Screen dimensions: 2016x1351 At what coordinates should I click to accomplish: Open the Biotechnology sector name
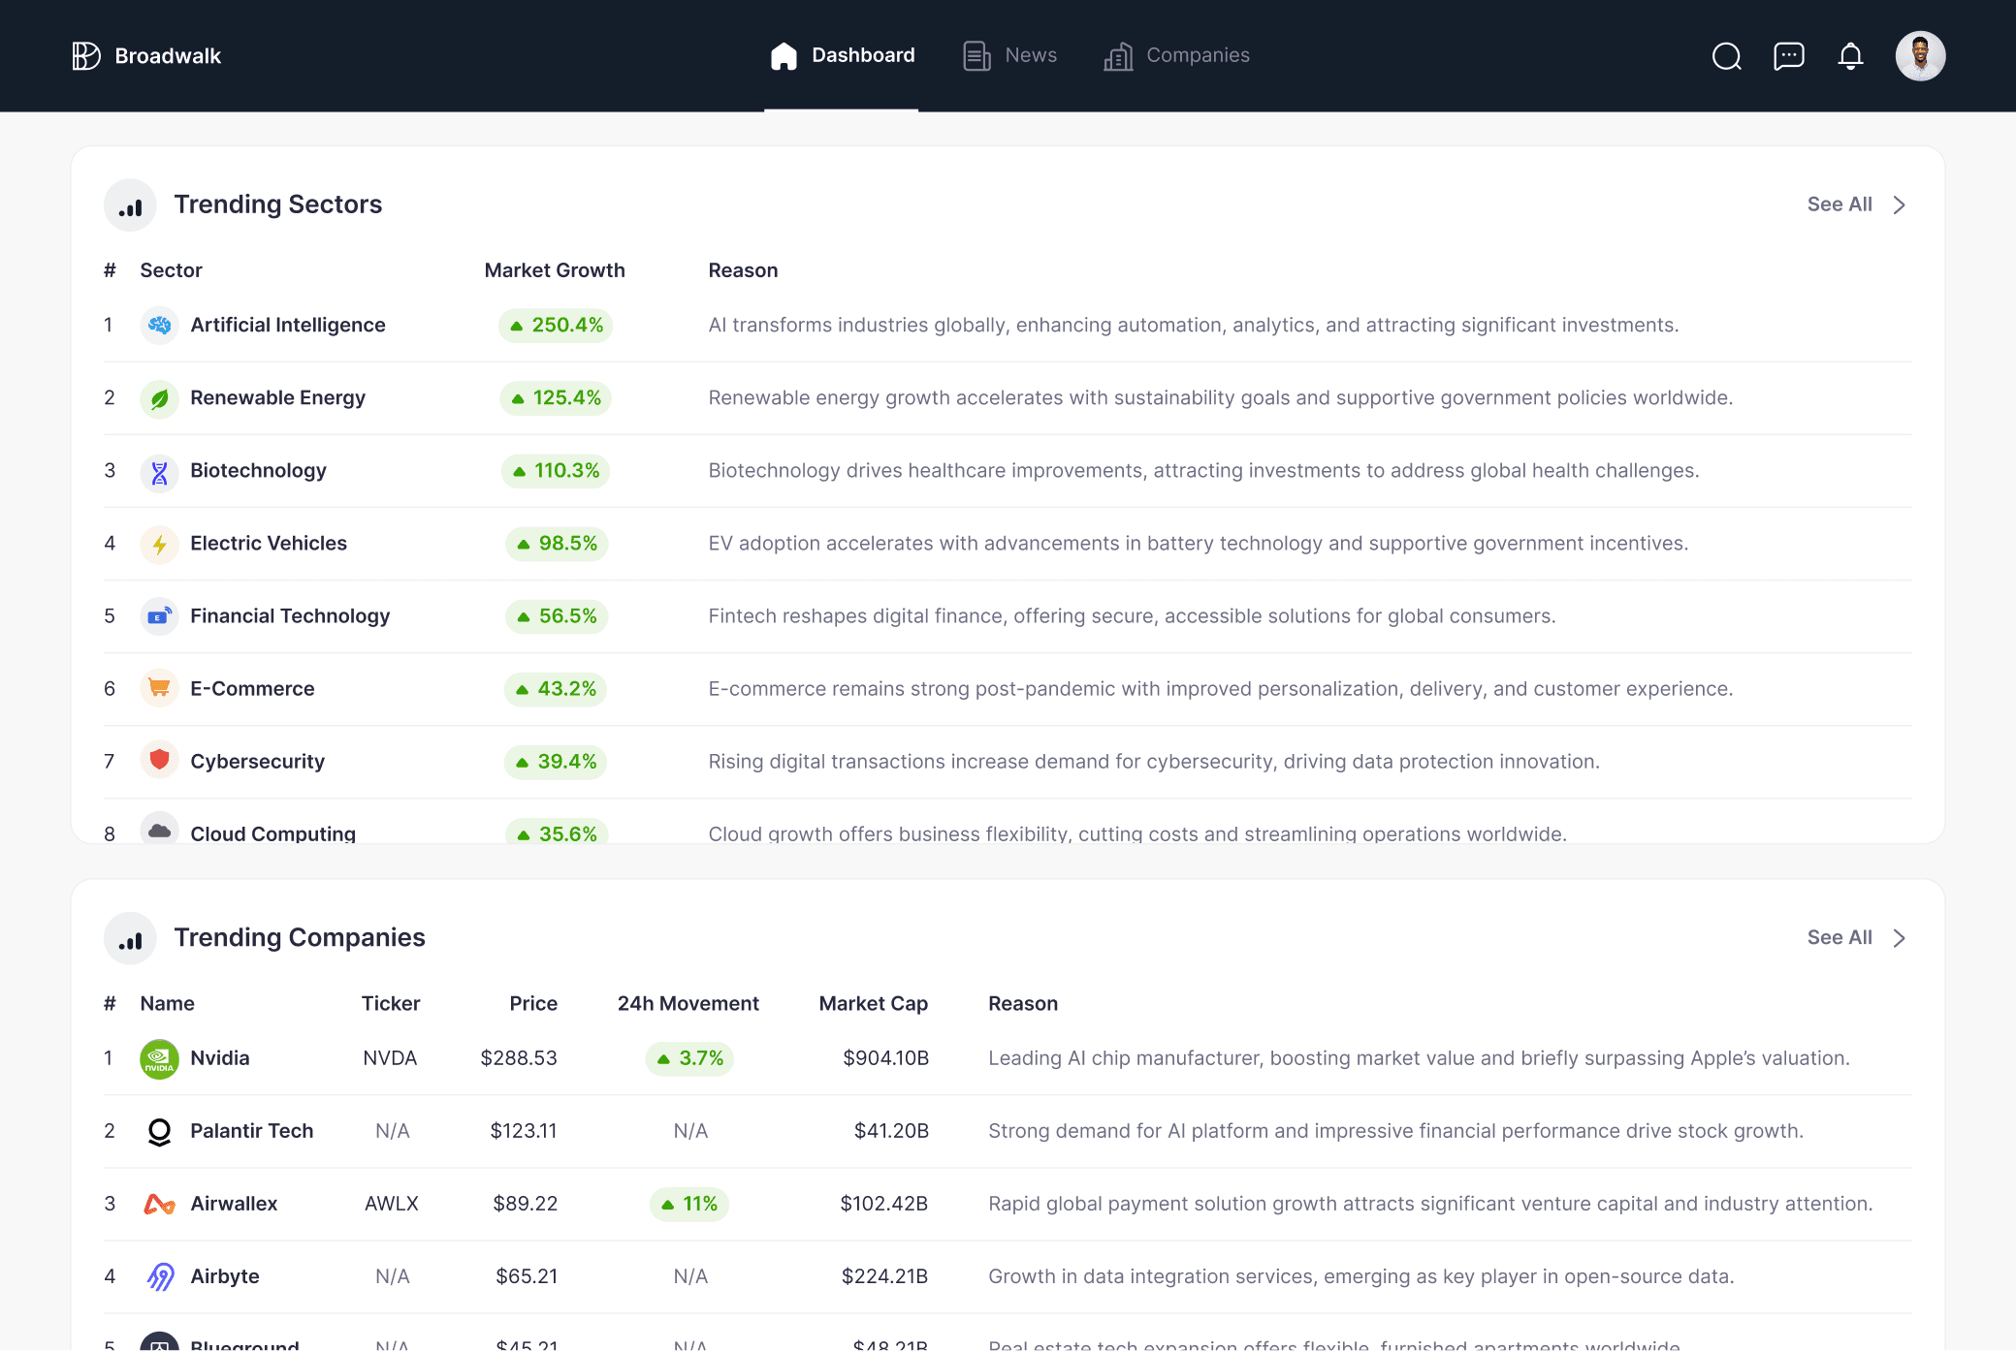(x=258, y=470)
